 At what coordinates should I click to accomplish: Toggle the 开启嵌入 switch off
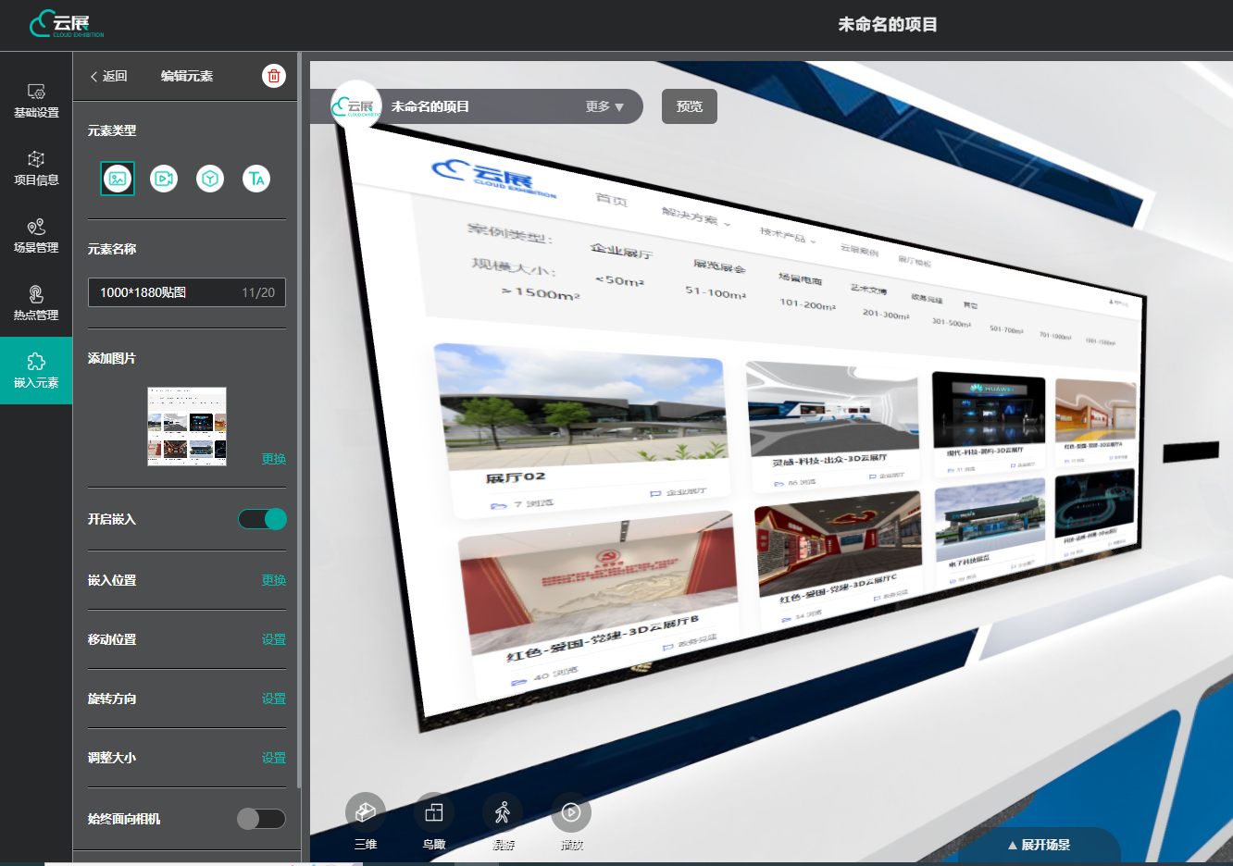(262, 519)
